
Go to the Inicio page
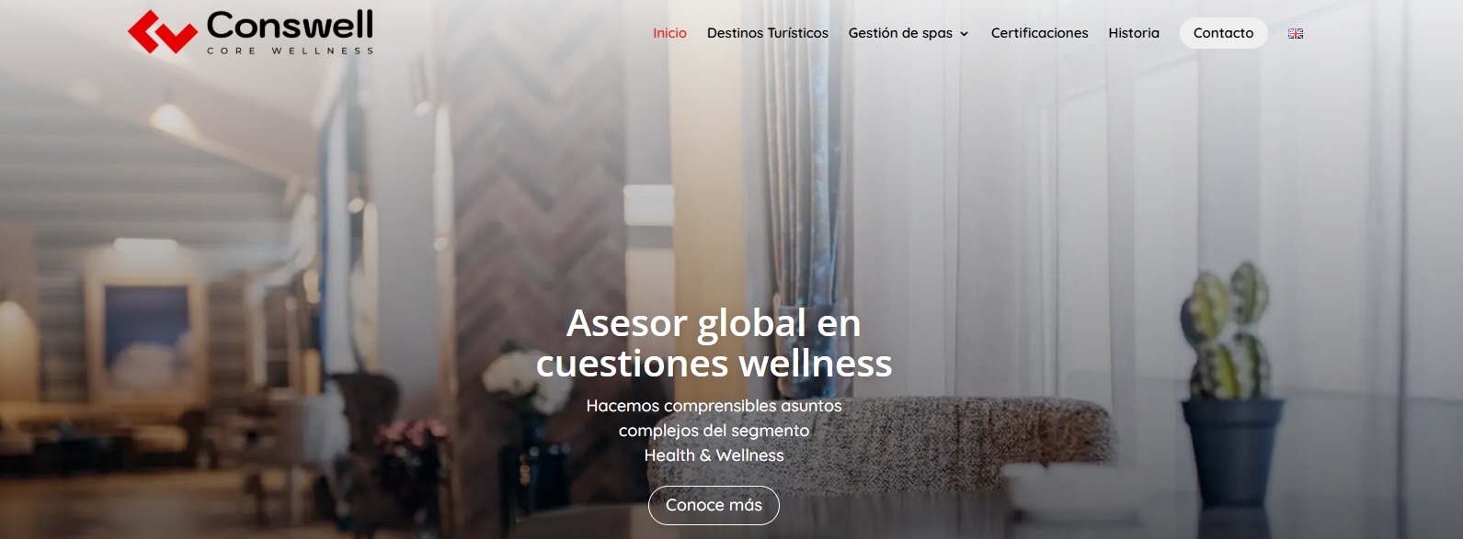[669, 33]
